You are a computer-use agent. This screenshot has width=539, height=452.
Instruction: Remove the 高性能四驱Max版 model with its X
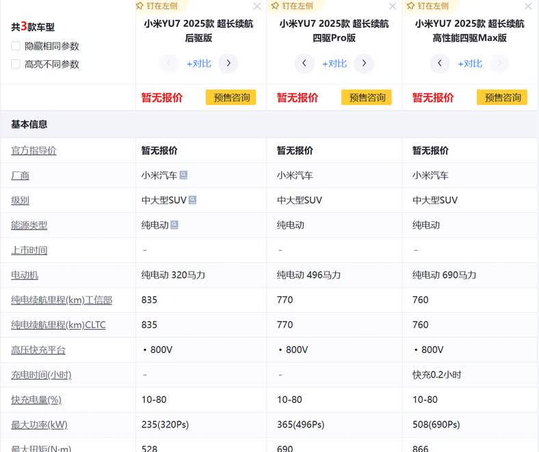[x=528, y=6]
